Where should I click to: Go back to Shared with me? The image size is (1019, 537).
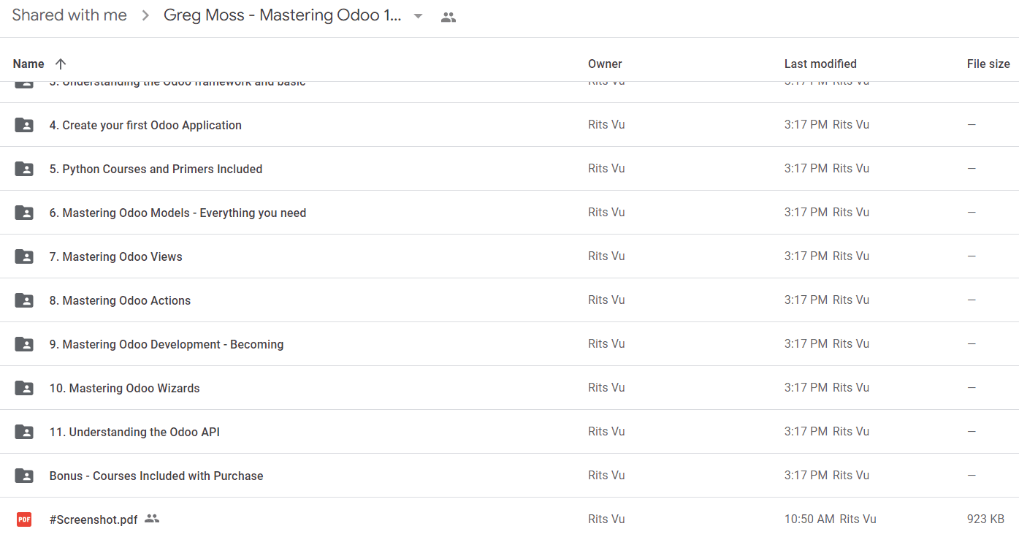coord(69,15)
